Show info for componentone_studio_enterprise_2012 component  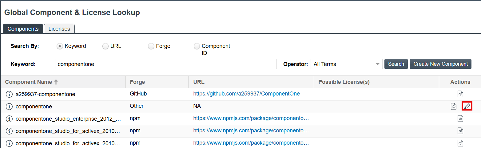tap(9, 119)
